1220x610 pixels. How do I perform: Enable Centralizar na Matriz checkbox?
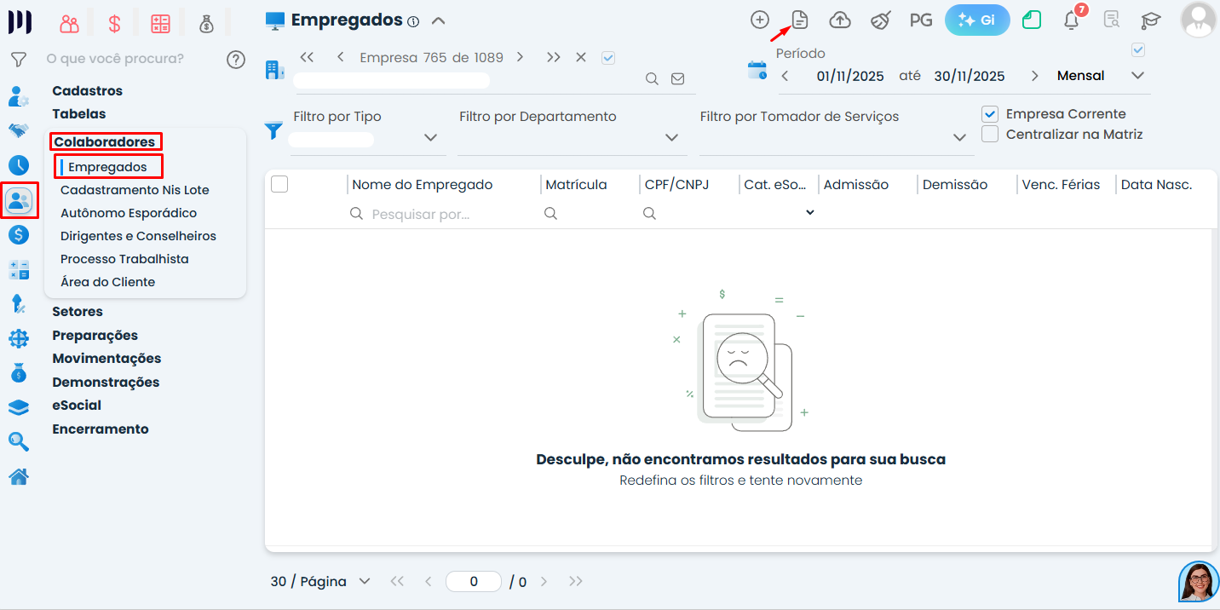coord(990,134)
